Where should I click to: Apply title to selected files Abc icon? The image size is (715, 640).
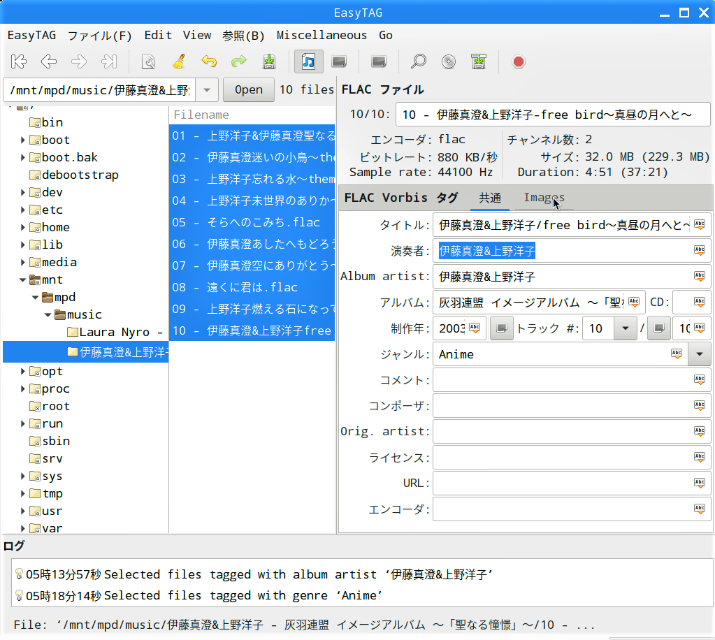pyautogui.click(x=700, y=224)
